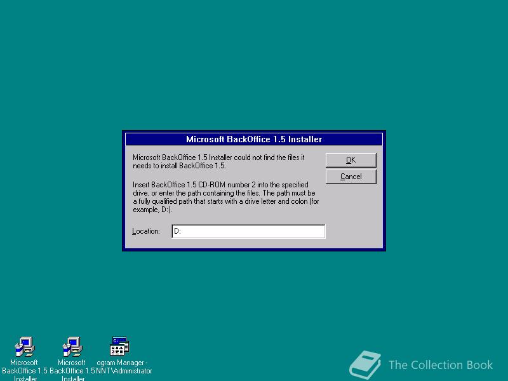This screenshot has height=381, width=508.
Task: Open the Program Manager minimized icon
Action: [x=119, y=346]
